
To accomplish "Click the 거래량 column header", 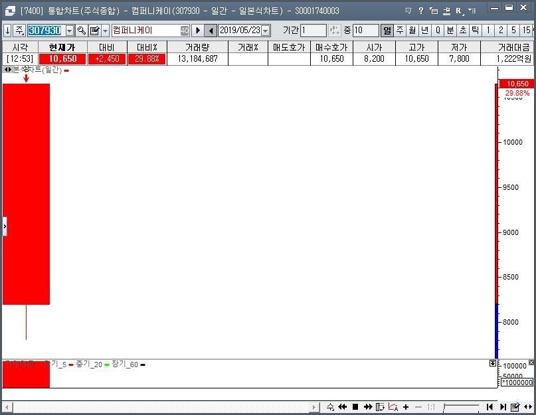I will (197, 47).
